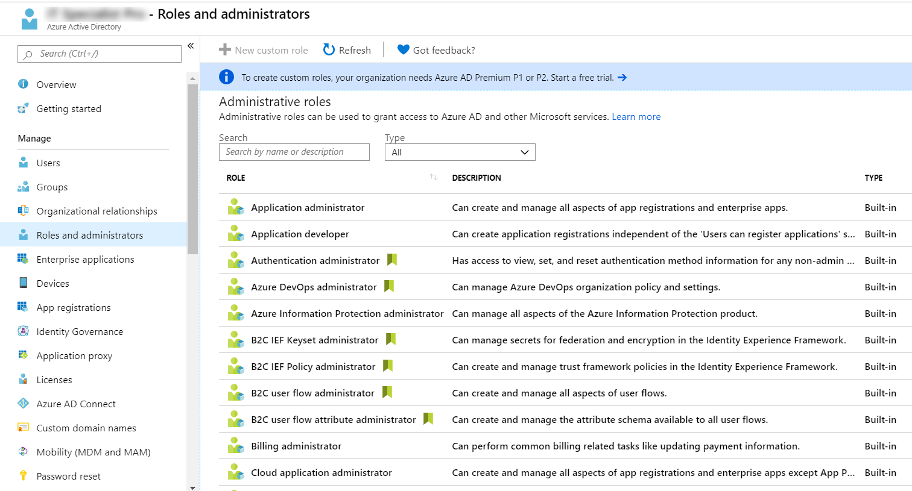This screenshot has width=912, height=491.
Task: Click the Users sidebar icon
Action: [23, 162]
